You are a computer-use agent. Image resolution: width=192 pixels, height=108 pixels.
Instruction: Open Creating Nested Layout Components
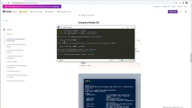pos(15,57)
